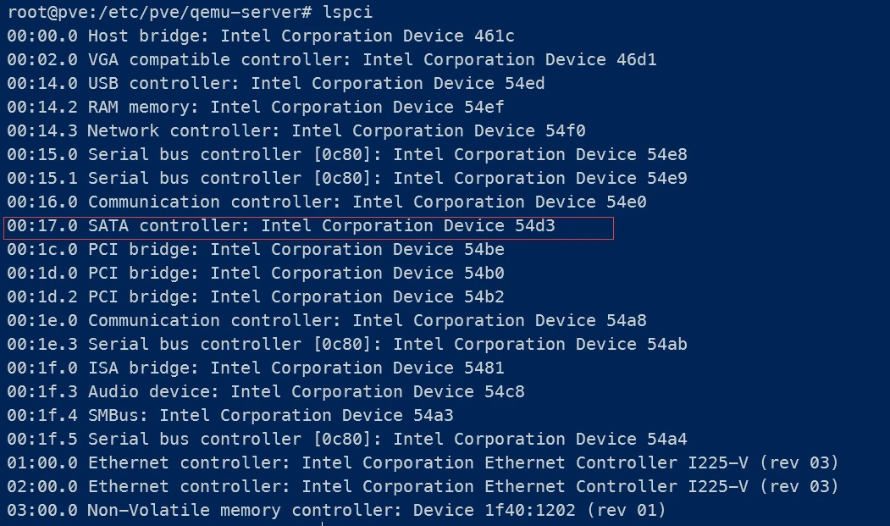
Task: Click the RAM memory Device 54ef line
Action: coord(256,108)
